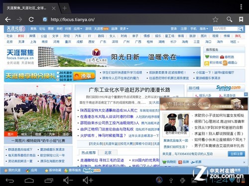Tap the volume down button
The image size is (249, 186).
[x=68, y=181]
